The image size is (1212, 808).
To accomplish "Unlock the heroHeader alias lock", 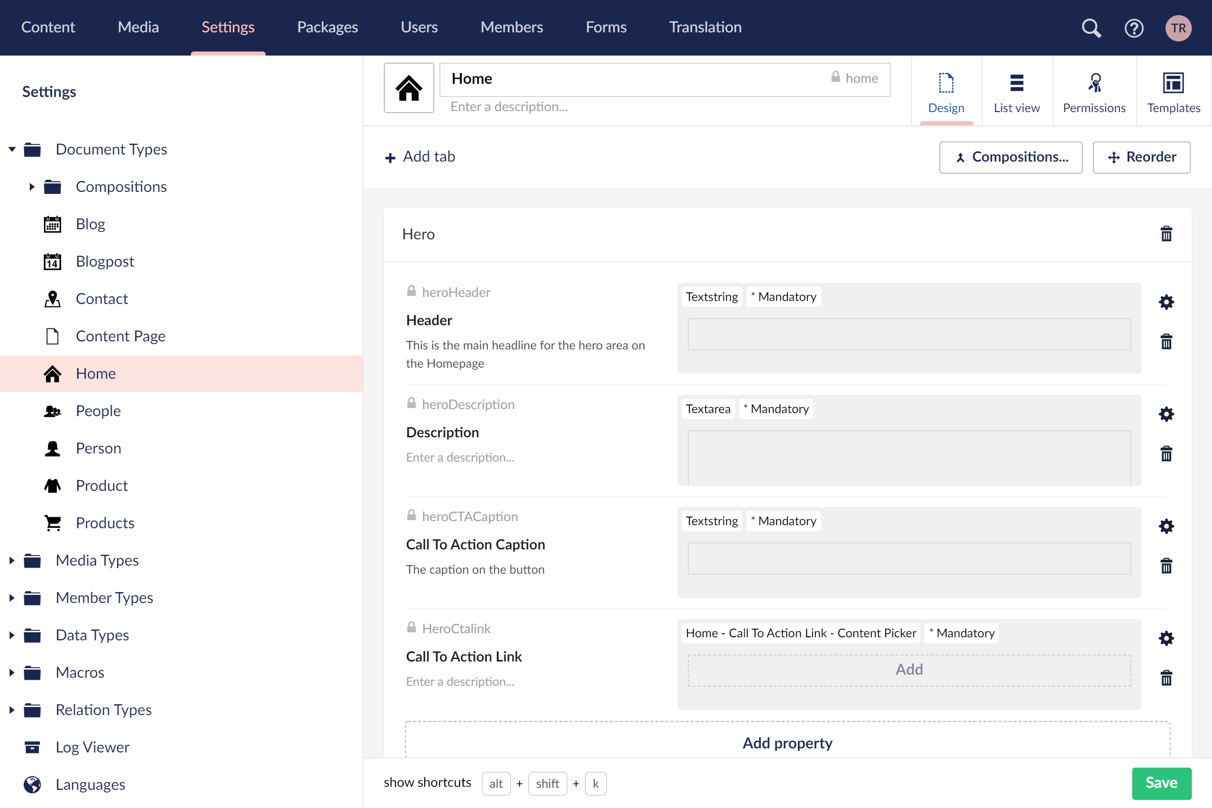I will click(x=411, y=291).
